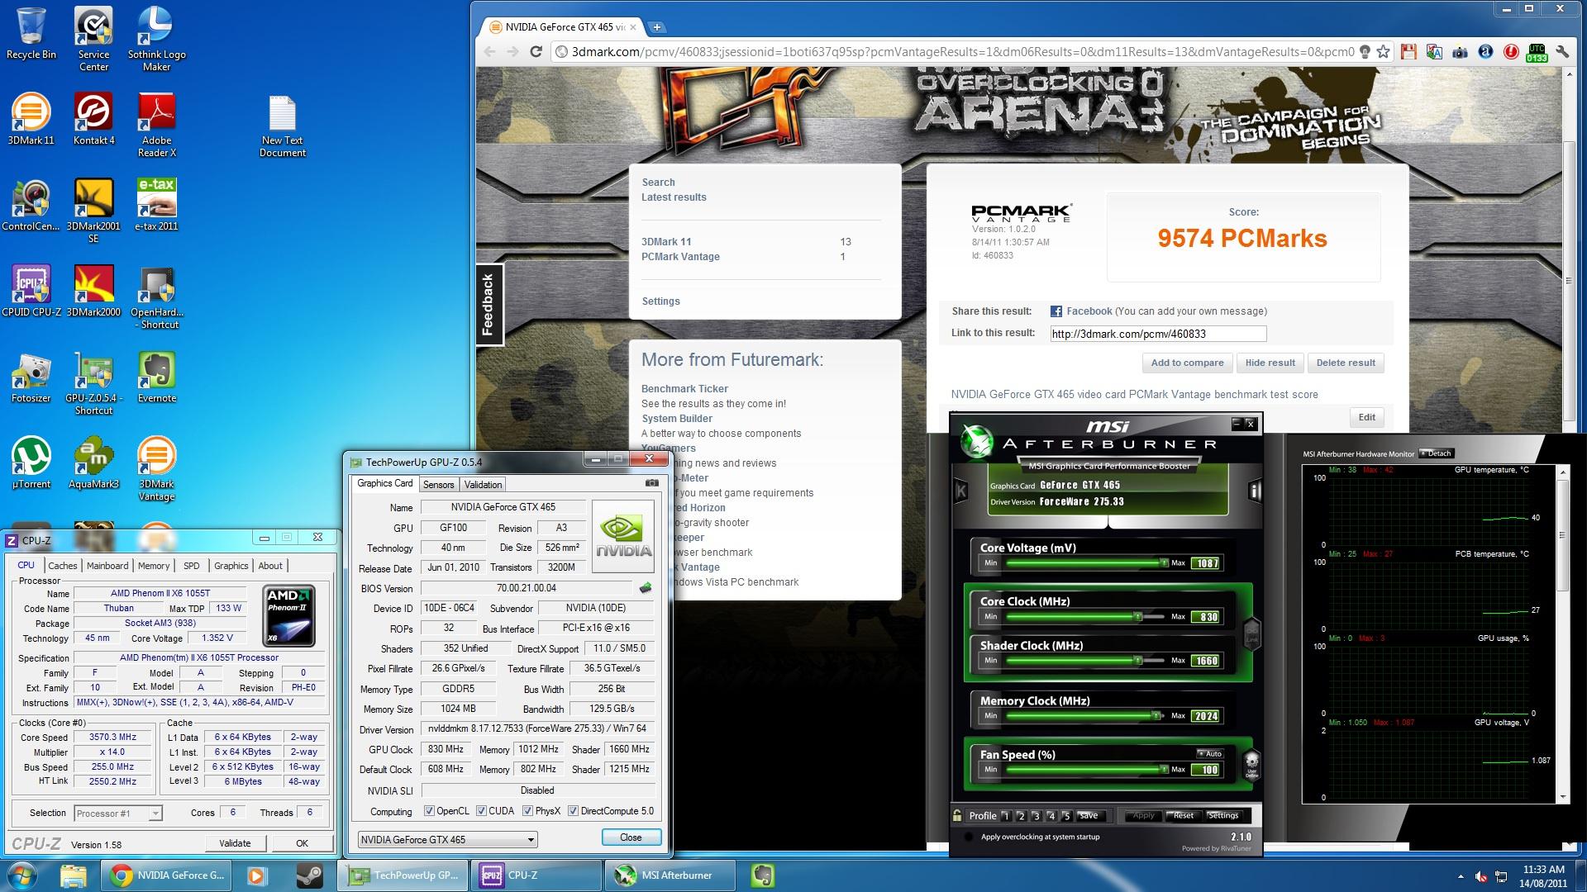Open the 3DMark 11 desktop shortcut
The width and height of the screenshot is (1587, 892).
(31, 119)
